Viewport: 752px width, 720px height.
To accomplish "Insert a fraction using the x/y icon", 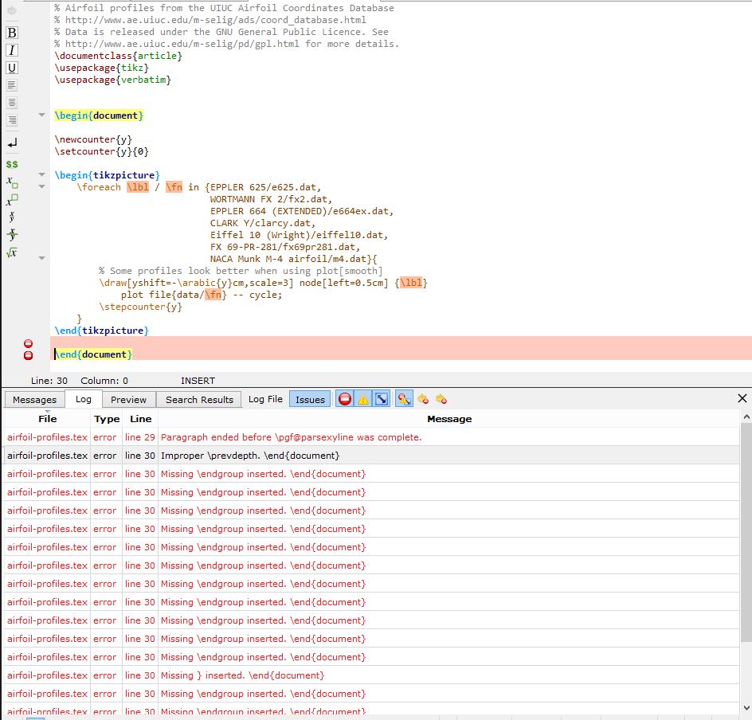I will (12, 217).
